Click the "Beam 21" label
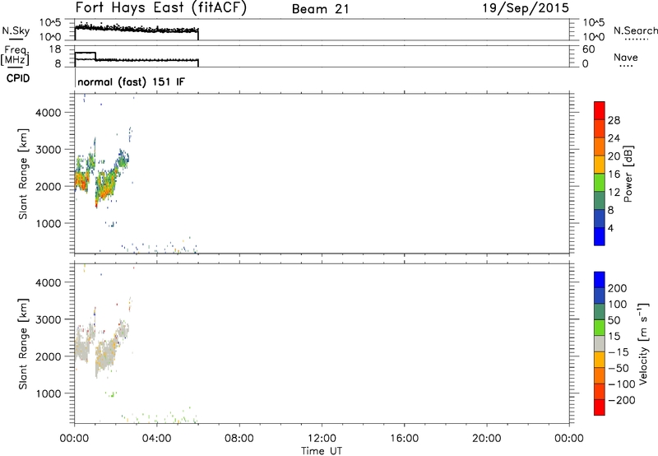The width and height of the screenshot is (658, 456). click(x=320, y=9)
